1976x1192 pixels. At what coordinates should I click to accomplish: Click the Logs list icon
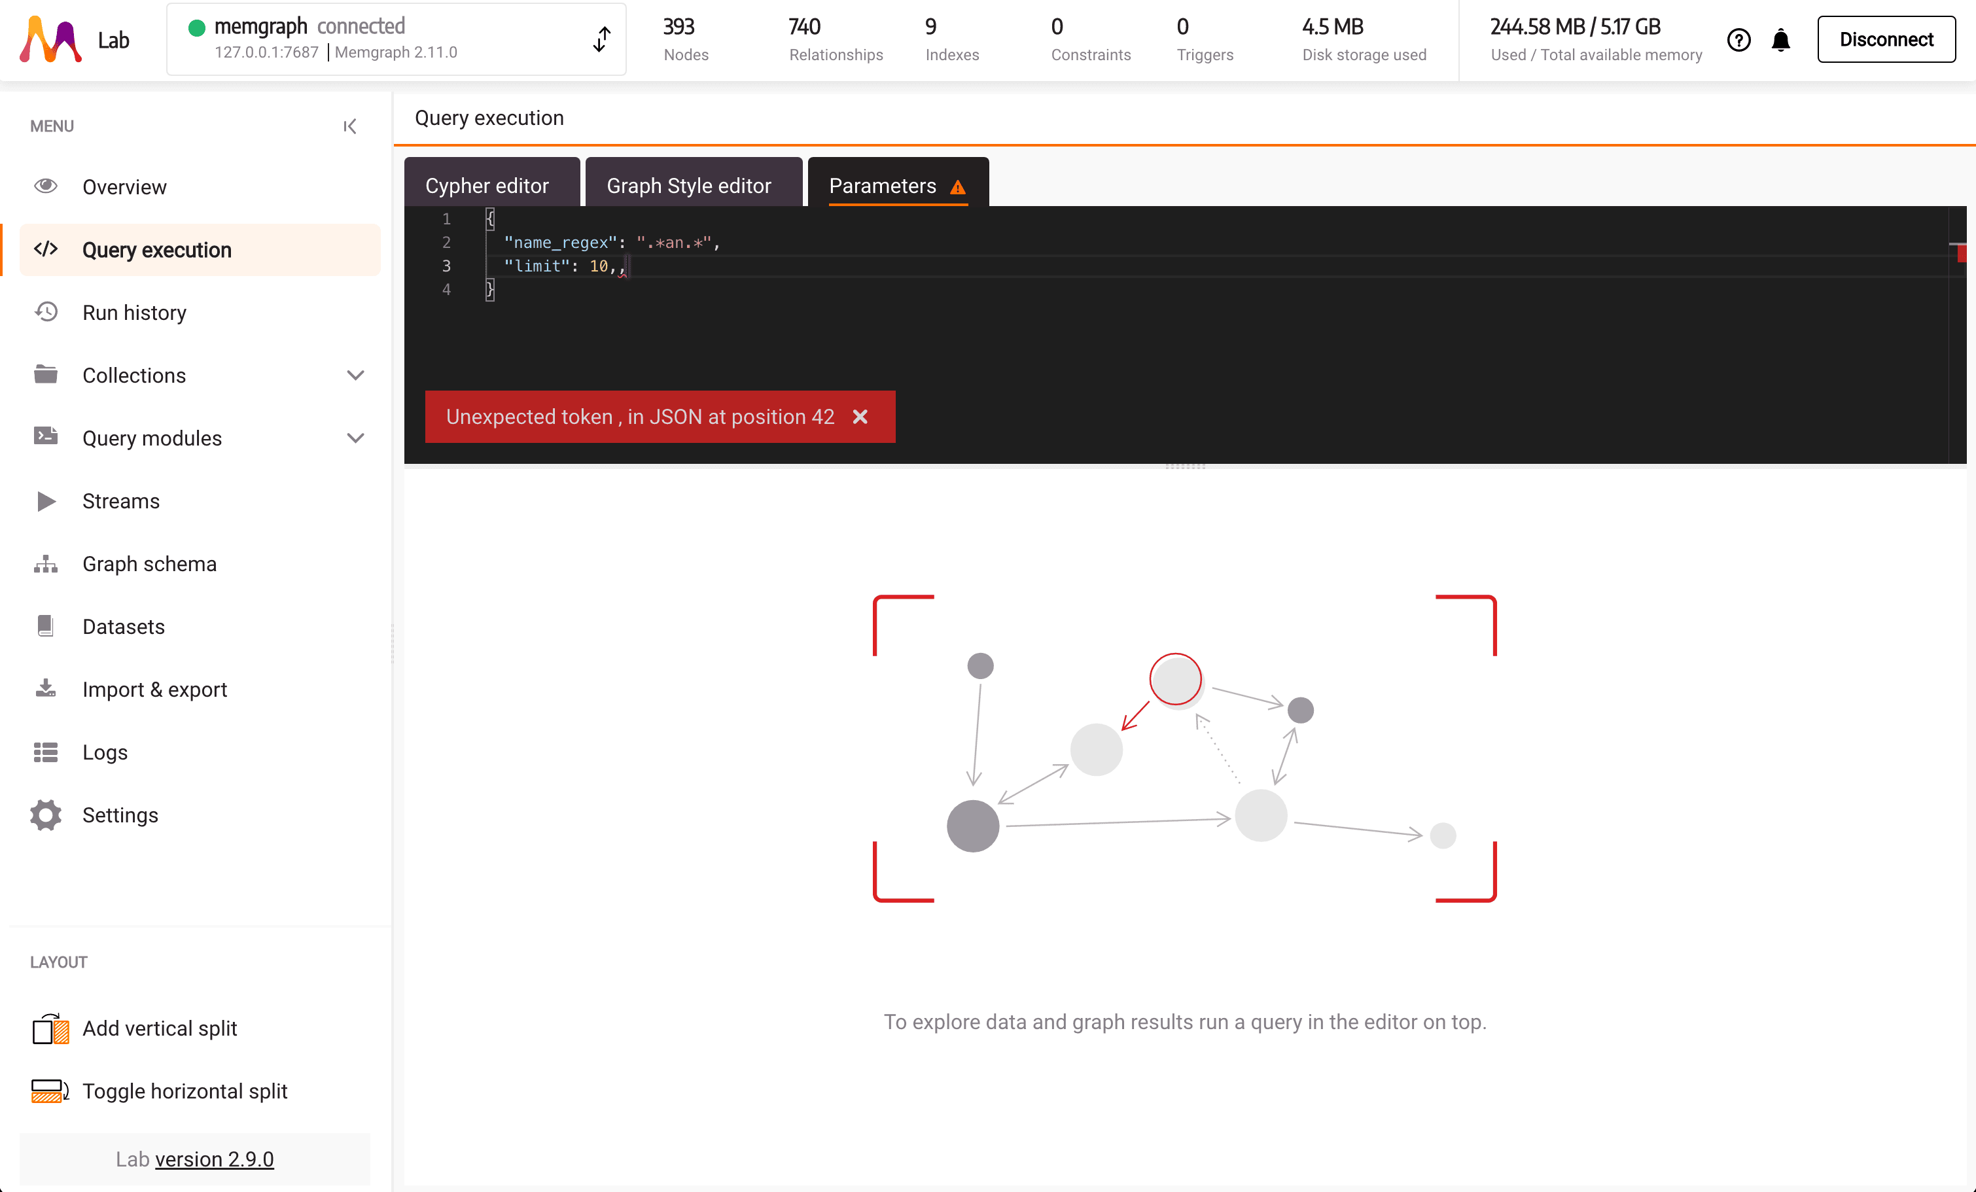pyautogui.click(x=46, y=752)
